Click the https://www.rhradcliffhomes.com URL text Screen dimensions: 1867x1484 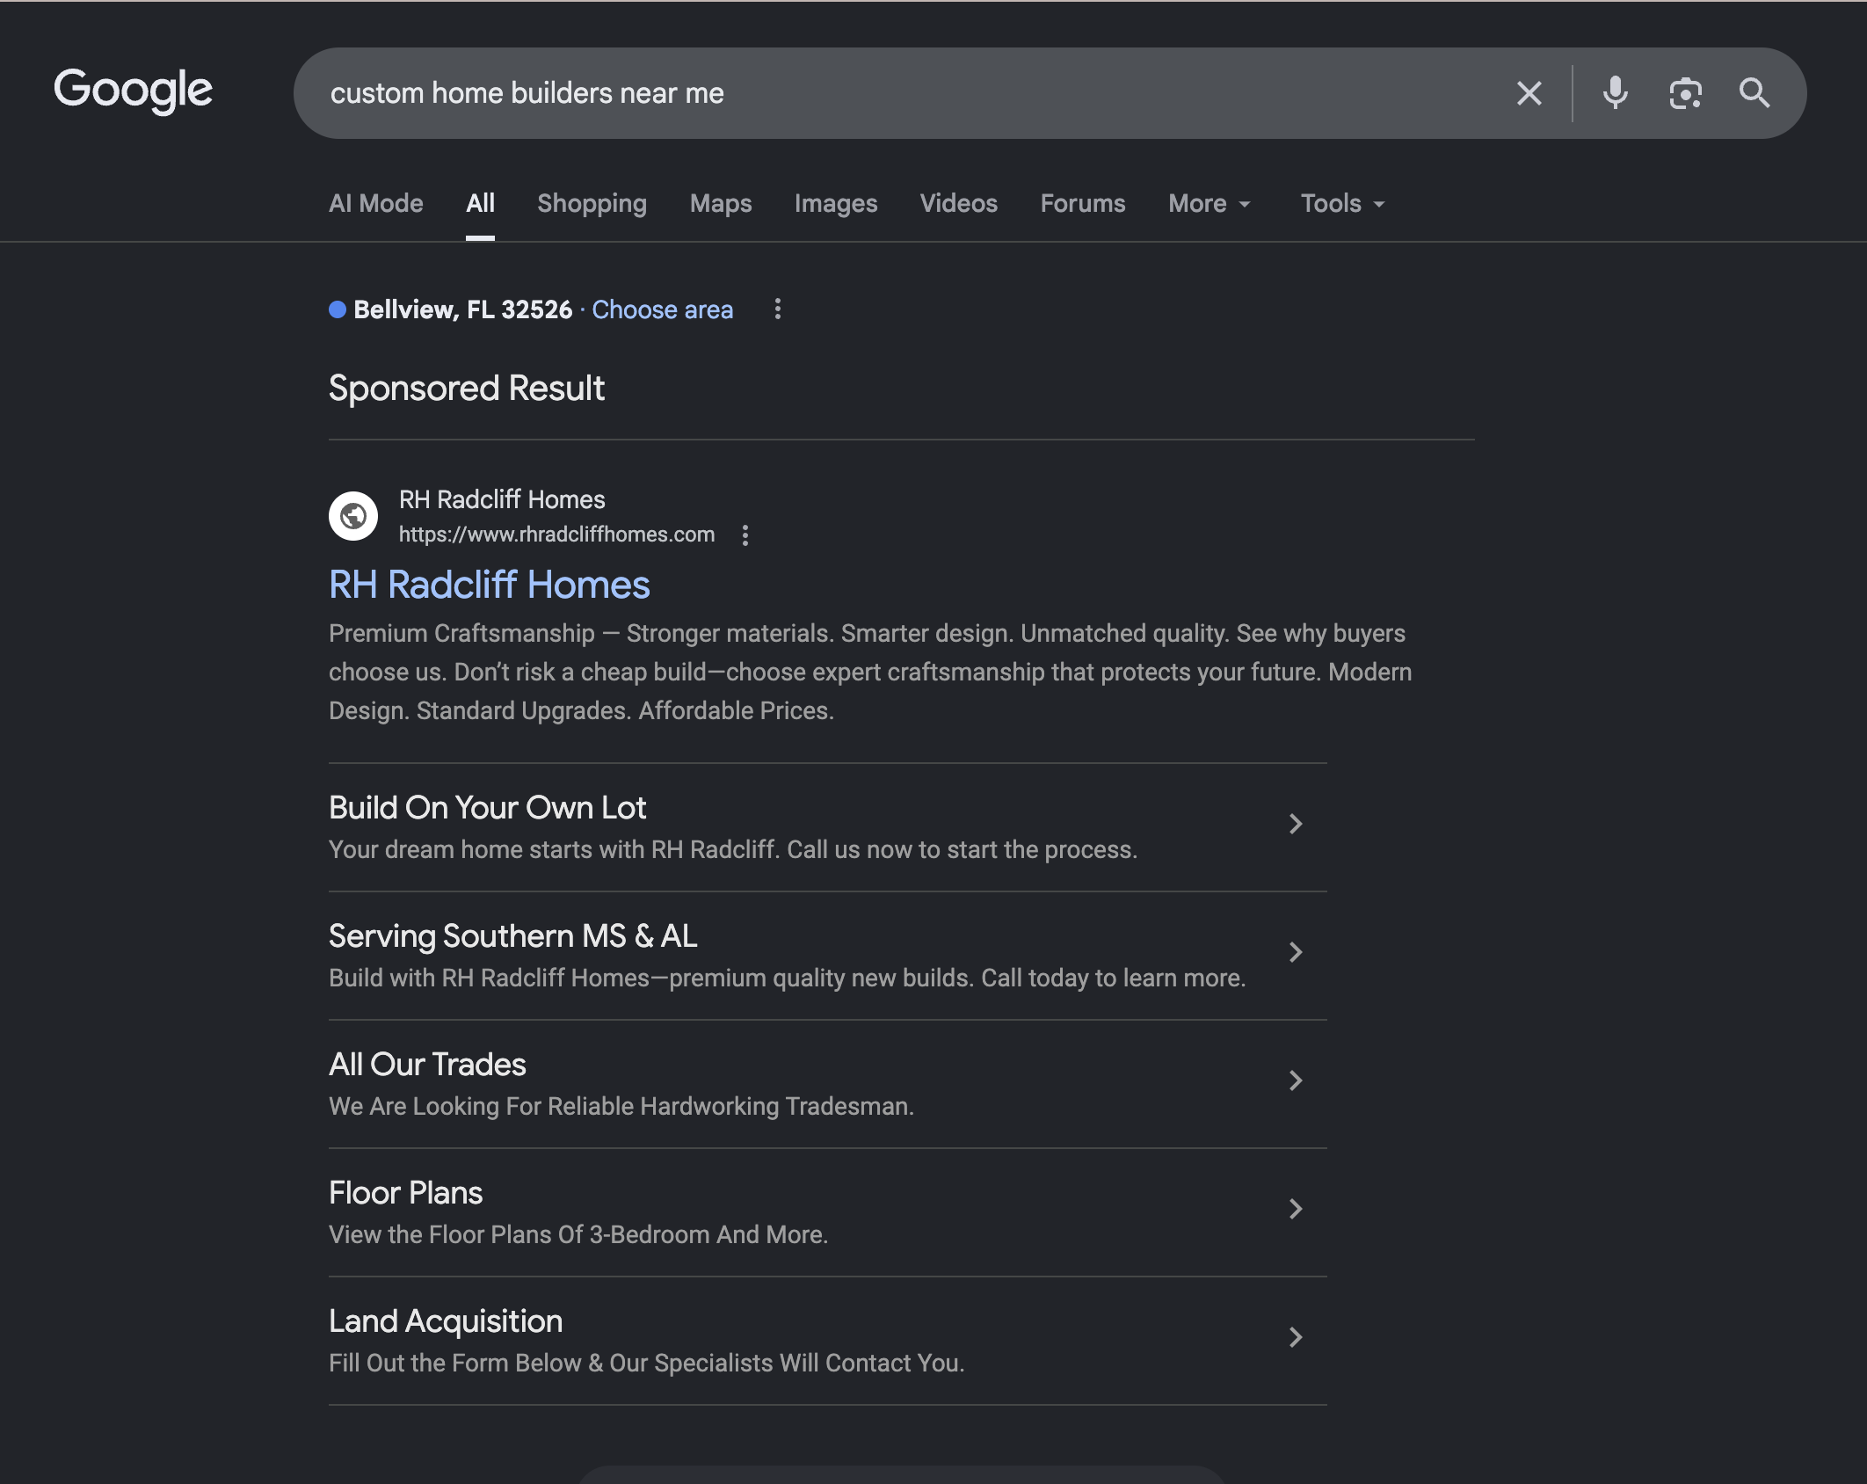coord(557,535)
